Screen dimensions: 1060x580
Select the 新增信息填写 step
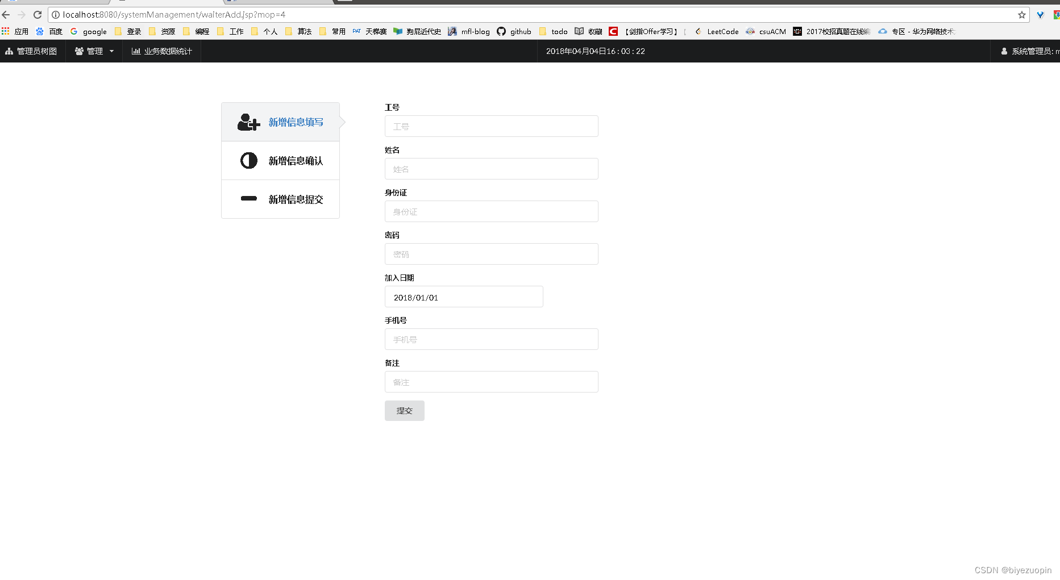coord(281,122)
